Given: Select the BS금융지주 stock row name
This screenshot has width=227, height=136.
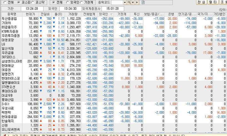Looking at the screenshot, I should [9, 27].
